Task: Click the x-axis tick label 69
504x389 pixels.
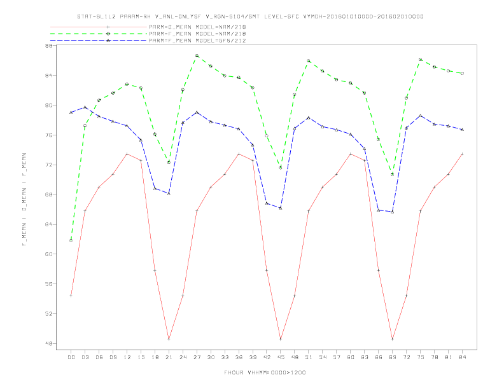Action: click(x=393, y=357)
